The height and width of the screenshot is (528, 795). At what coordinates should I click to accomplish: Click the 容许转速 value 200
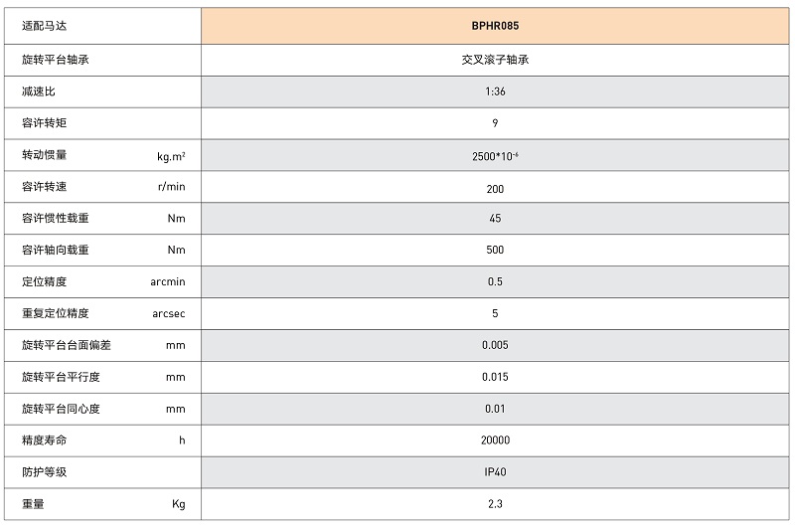(495, 188)
